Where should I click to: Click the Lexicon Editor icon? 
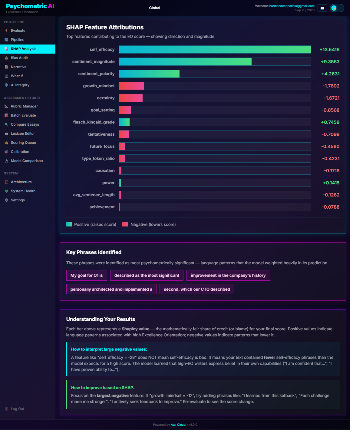coord(6,134)
